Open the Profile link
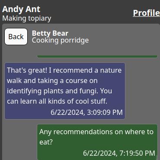 pos(147,13)
